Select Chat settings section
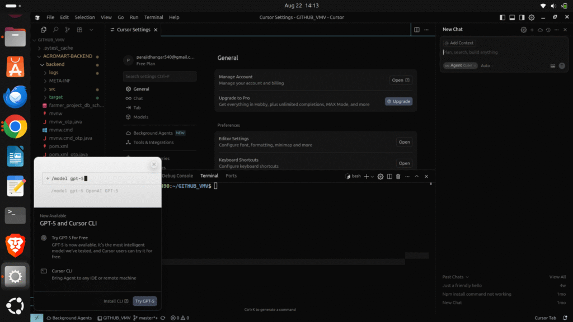 138,98
